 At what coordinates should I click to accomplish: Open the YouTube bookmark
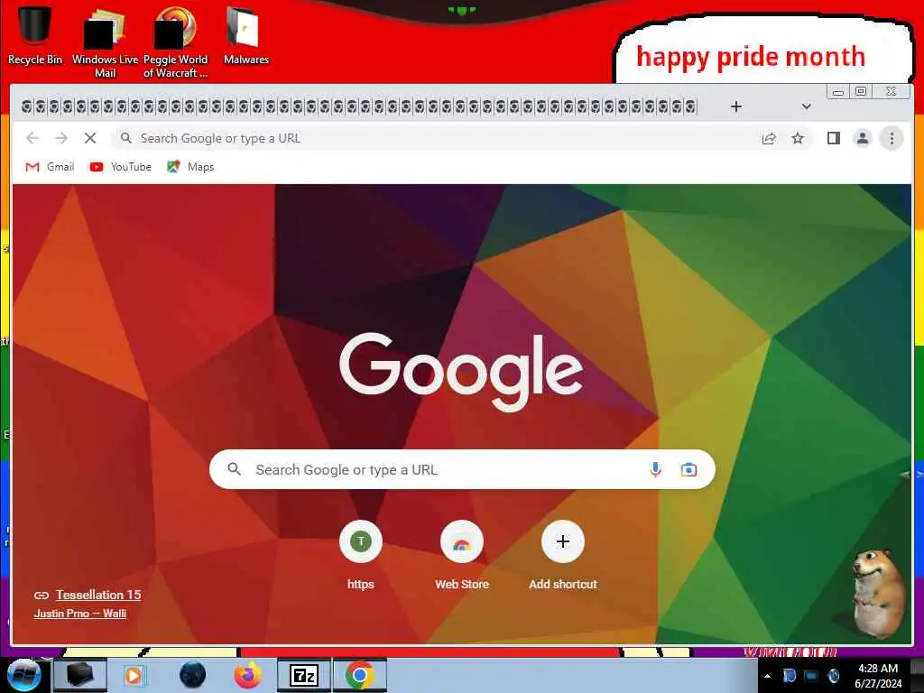pos(120,167)
